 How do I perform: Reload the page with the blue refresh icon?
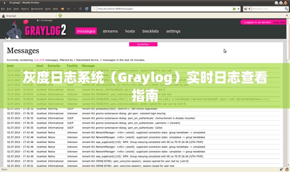(x=87, y=9)
